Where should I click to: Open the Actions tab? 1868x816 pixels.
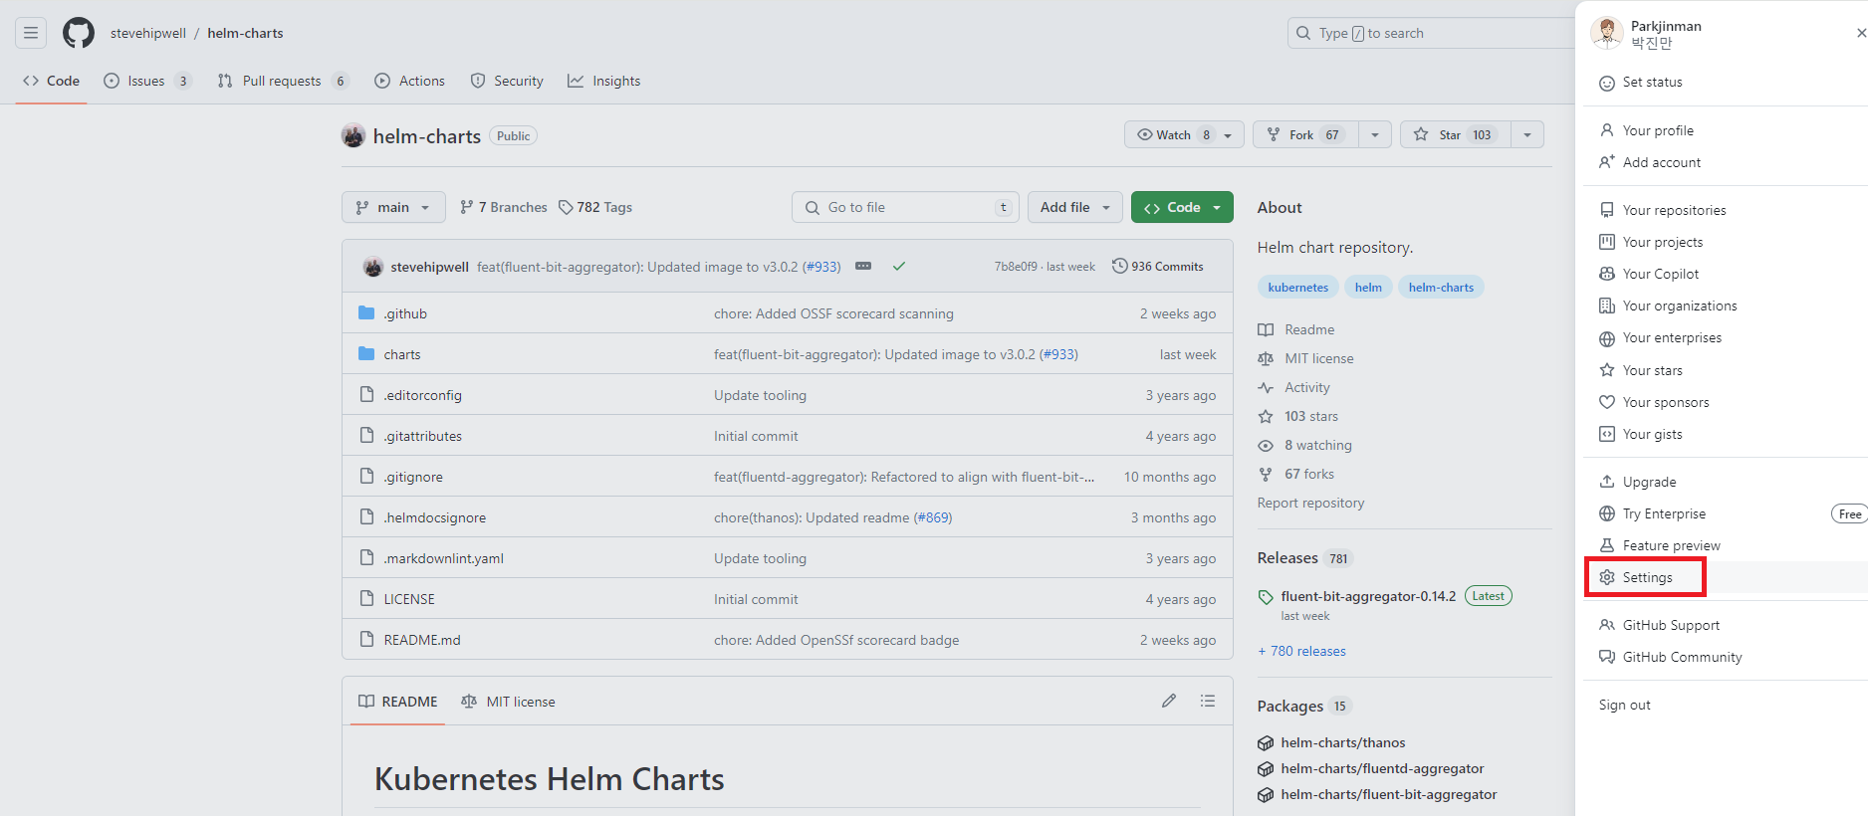pyautogui.click(x=409, y=81)
